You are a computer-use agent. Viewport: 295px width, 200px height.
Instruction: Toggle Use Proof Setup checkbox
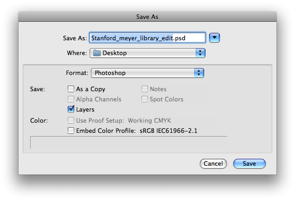pyautogui.click(x=71, y=120)
